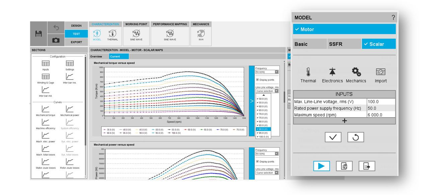This screenshot has width=429, height=195.
Task: Open the NVH mechanics test
Action: tap(201, 34)
